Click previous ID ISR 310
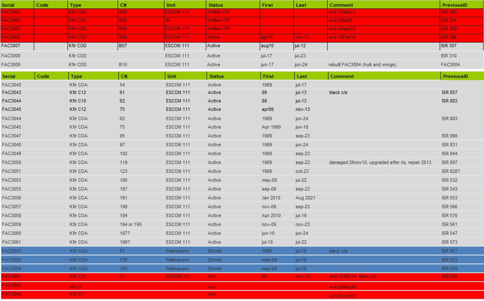 tap(449, 56)
